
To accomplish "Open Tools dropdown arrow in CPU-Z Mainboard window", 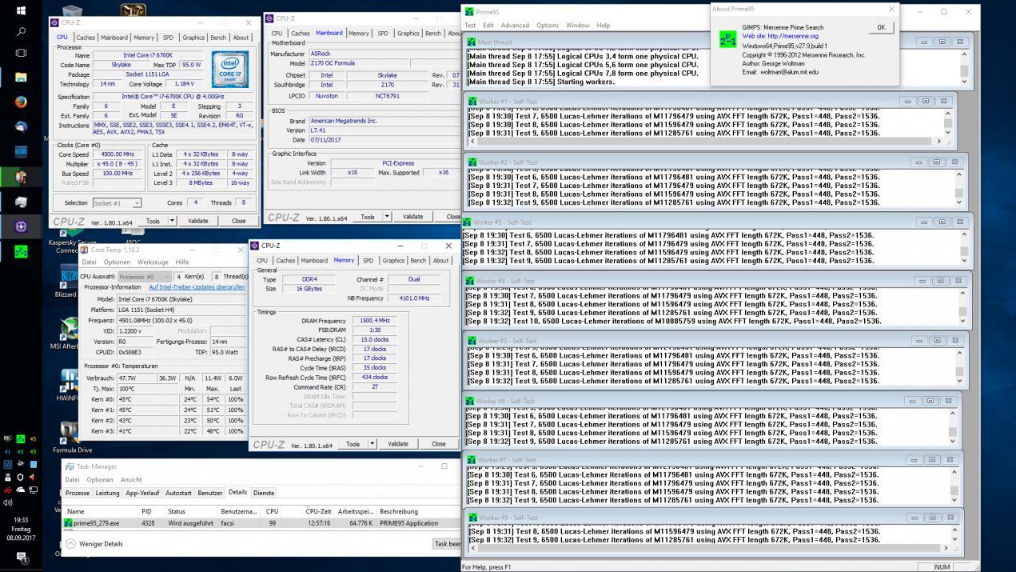I will coord(387,217).
